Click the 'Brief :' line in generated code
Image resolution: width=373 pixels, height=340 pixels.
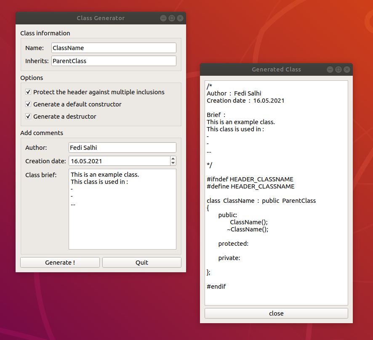pyautogui.click(x=216, y=115)
